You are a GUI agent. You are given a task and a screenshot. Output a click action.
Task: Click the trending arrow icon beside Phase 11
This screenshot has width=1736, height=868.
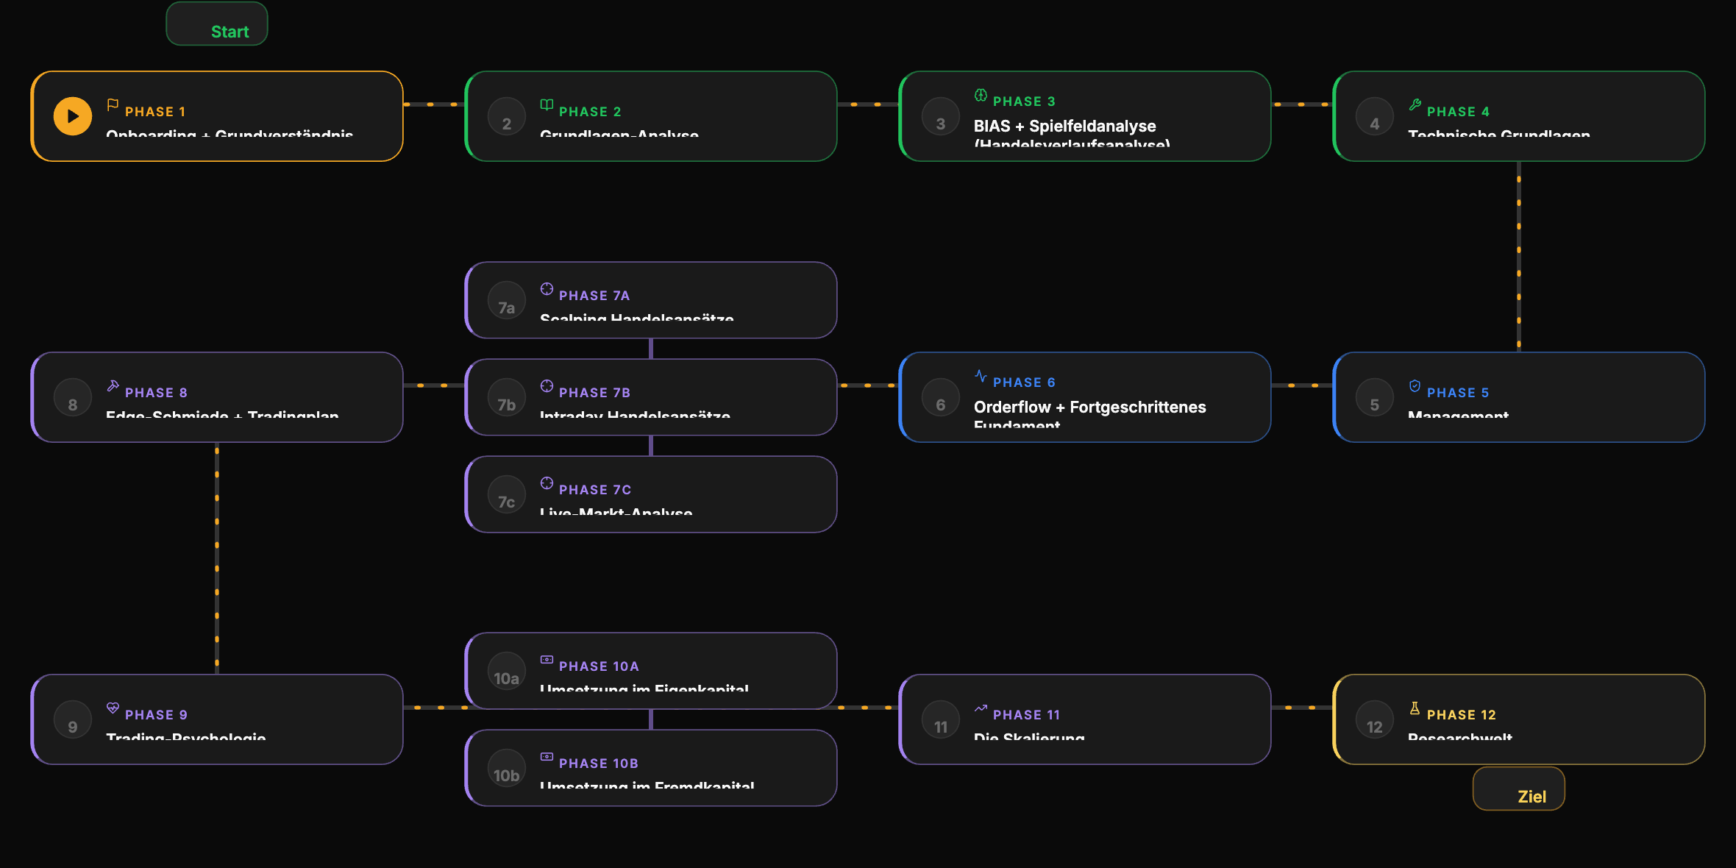point(981,708)
